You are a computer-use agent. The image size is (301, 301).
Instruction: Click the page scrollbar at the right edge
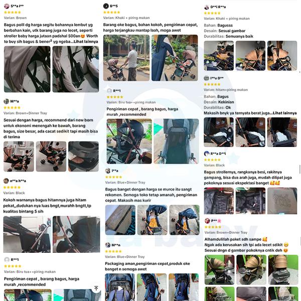[x=300, y=169]
